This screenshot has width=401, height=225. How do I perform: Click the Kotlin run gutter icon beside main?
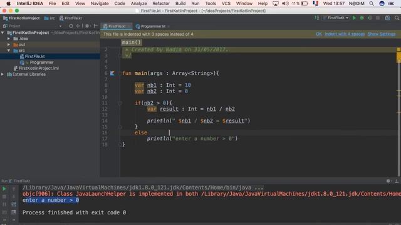(112, 74)
